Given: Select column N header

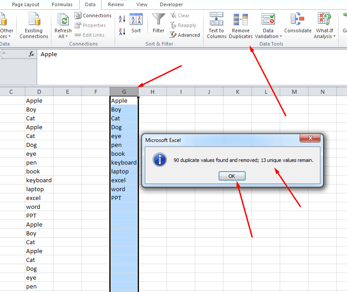Looking at the screenshot, I should click(322, 92).
